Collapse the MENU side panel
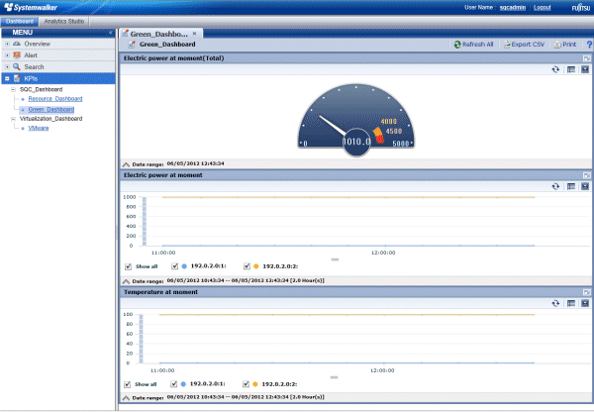The width and height of the screenshot is (594, 412). (111, 33)
